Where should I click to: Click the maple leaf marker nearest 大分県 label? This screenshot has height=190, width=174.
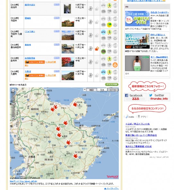[76, 156]
